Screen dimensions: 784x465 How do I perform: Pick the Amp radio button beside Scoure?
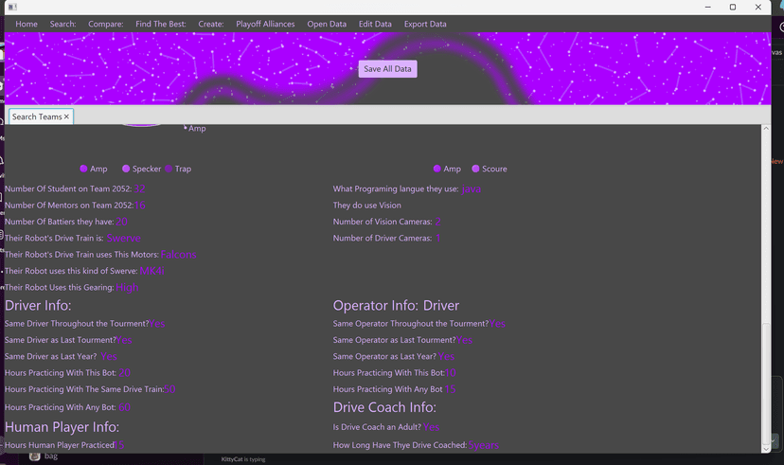[x=437, y=169]
